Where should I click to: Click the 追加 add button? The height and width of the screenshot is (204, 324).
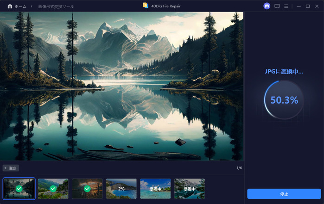(11, 168)
